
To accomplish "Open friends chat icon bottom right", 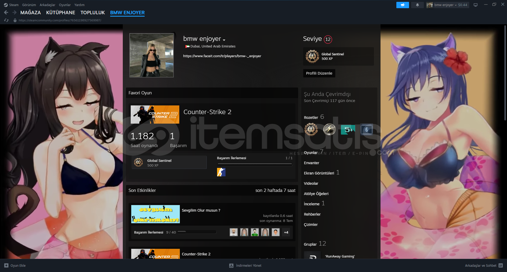I will pos(501,265).
